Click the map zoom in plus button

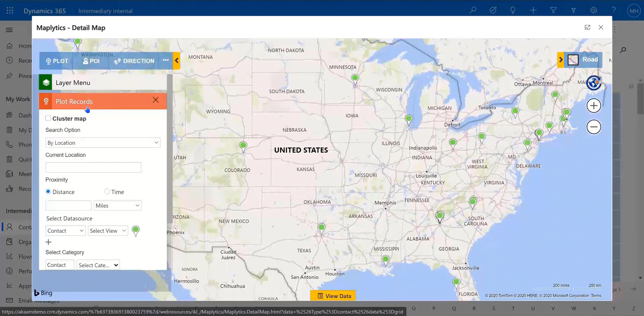pyautogui.click(x=593, y=106)
